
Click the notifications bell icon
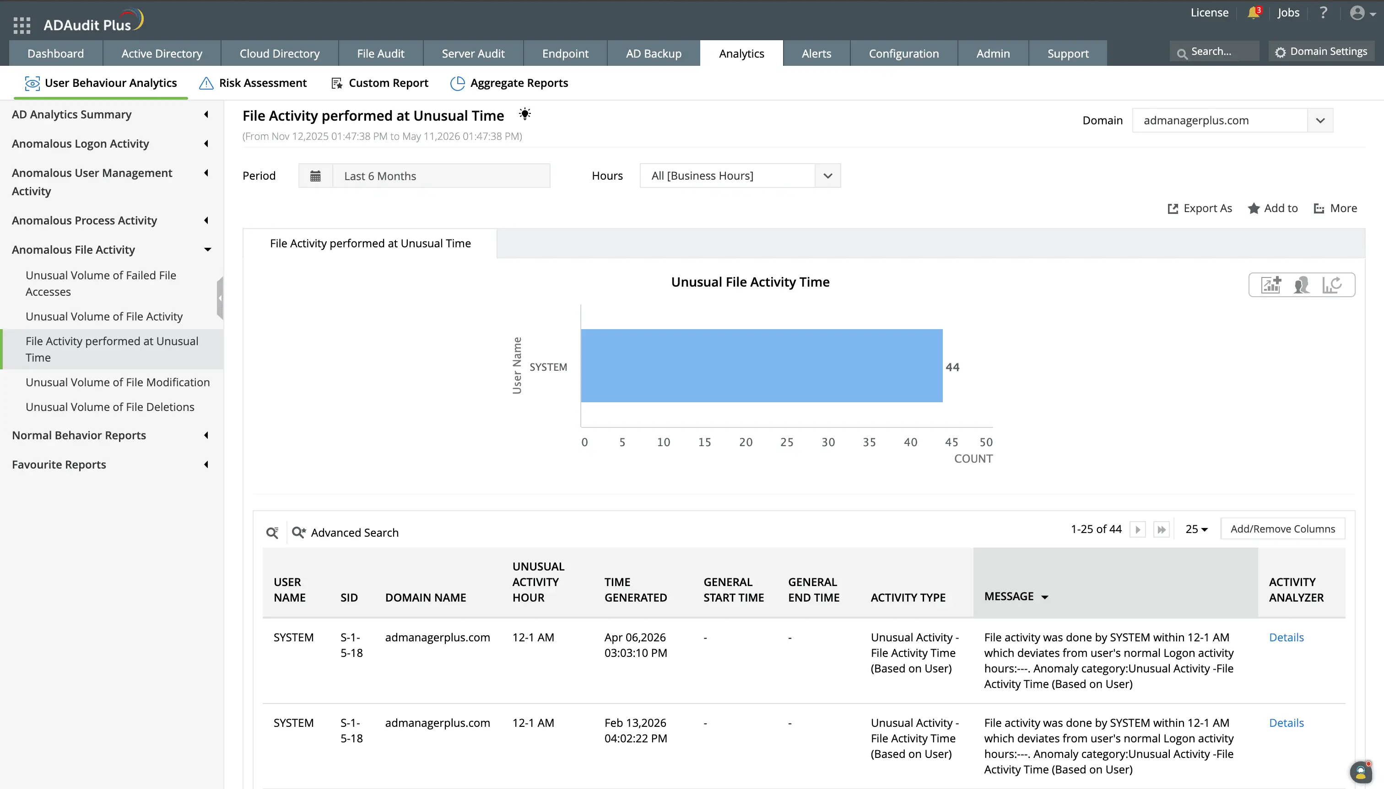pos(1254,12)
